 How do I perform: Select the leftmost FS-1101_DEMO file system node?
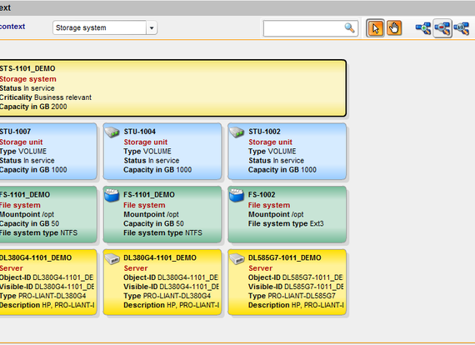pos(48,214)
